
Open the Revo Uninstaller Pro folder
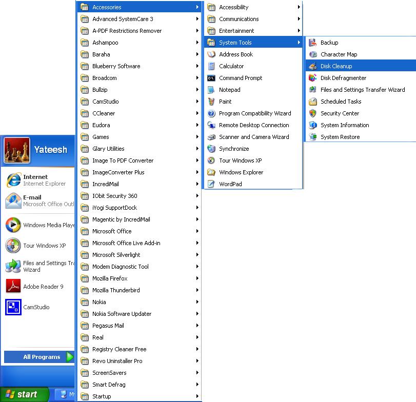[x=140, y=361]
